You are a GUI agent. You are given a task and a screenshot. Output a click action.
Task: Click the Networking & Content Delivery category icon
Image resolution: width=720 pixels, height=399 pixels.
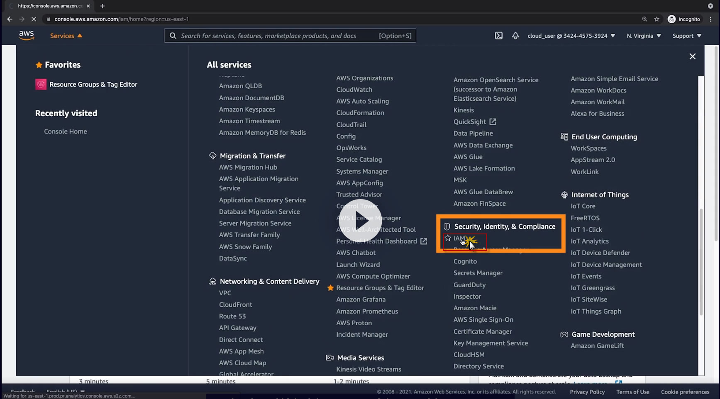coord(212,281)
